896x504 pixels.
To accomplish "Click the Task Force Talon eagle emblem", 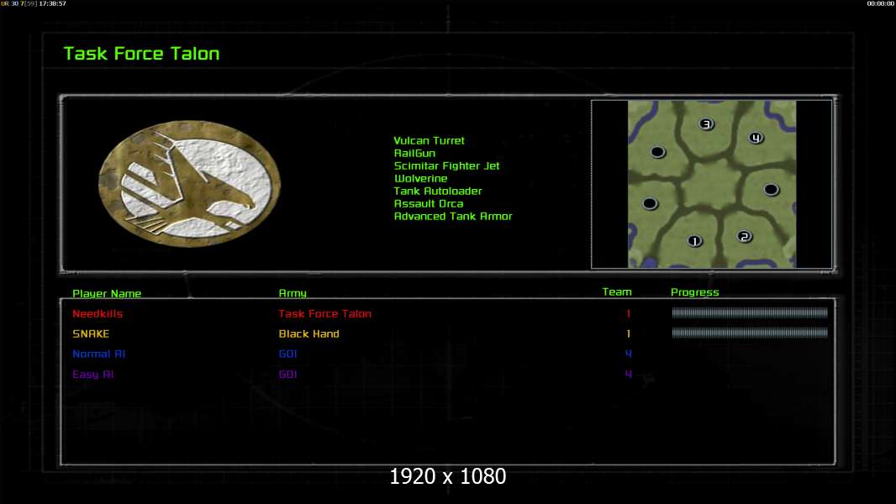I will [190, 184].
